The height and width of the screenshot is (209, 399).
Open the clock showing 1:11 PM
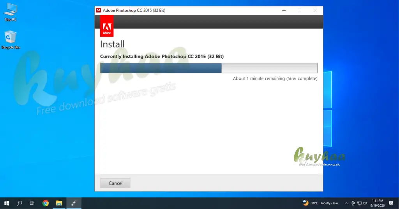[377, 203]
